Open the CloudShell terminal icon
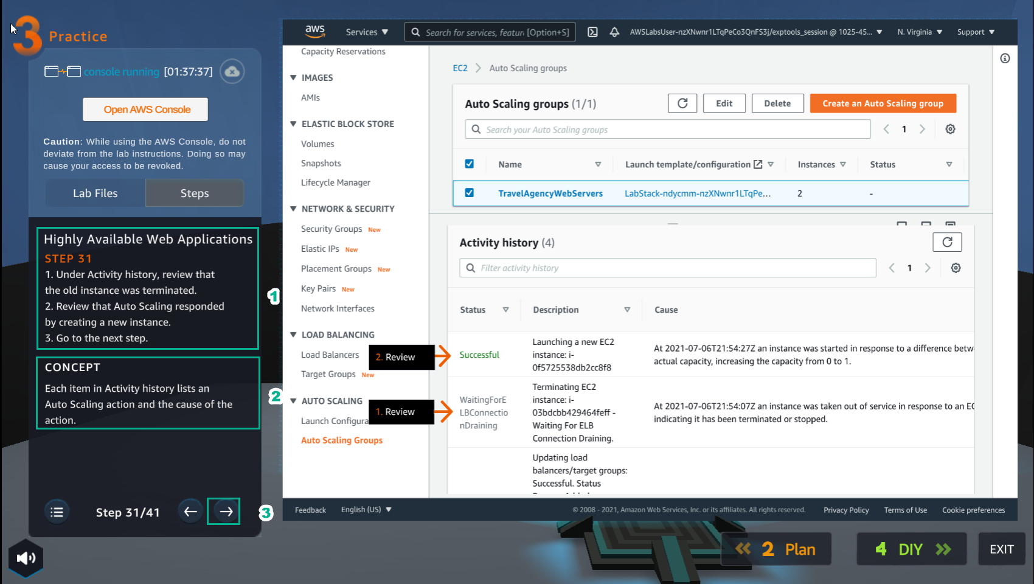The height and width of the screenshot is (584, 1034). point(592,32)
